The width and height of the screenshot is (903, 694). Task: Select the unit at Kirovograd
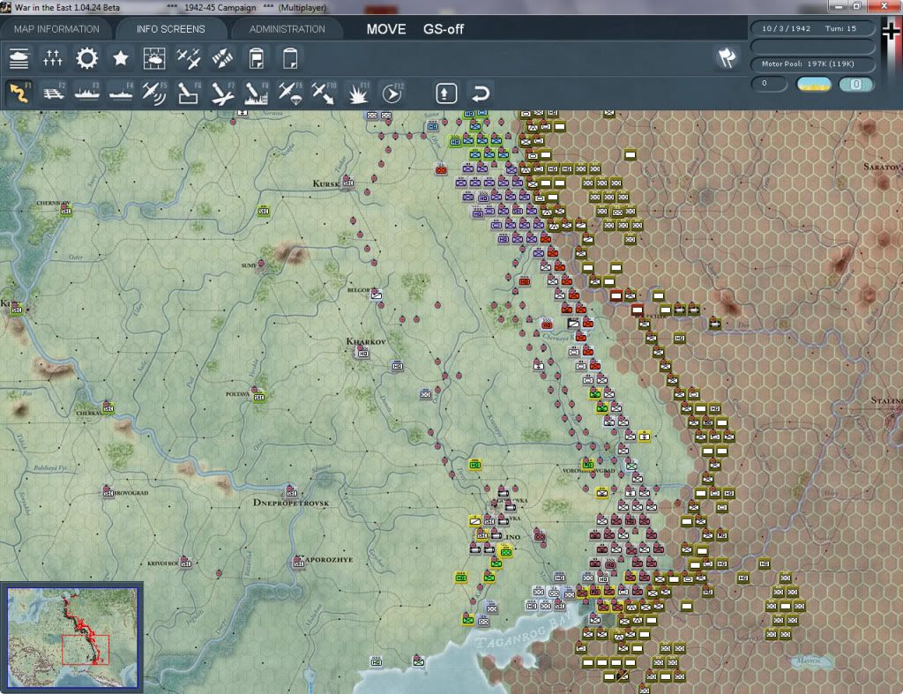point(108,492)
